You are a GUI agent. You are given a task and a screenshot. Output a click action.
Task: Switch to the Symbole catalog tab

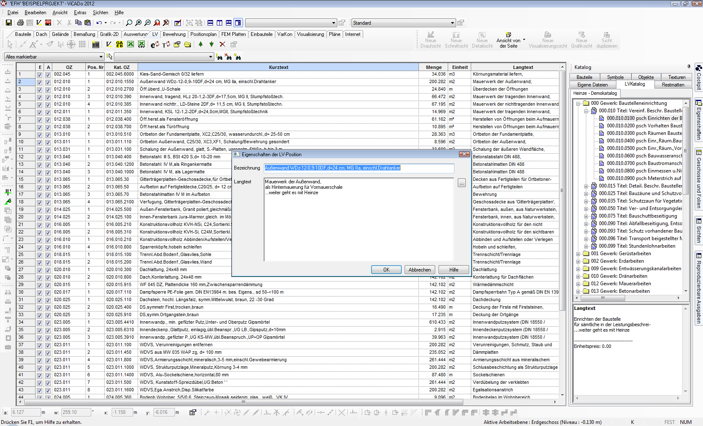pyautogui.click(x=615, y=77)
